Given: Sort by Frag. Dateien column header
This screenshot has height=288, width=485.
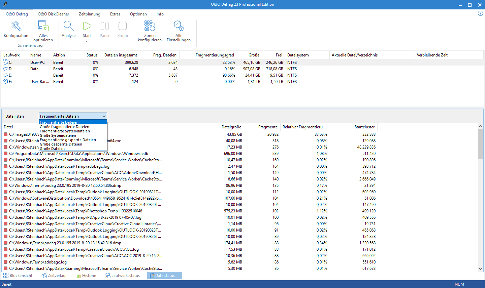Looking at the screenshot, I should click(x=160, y=55).
